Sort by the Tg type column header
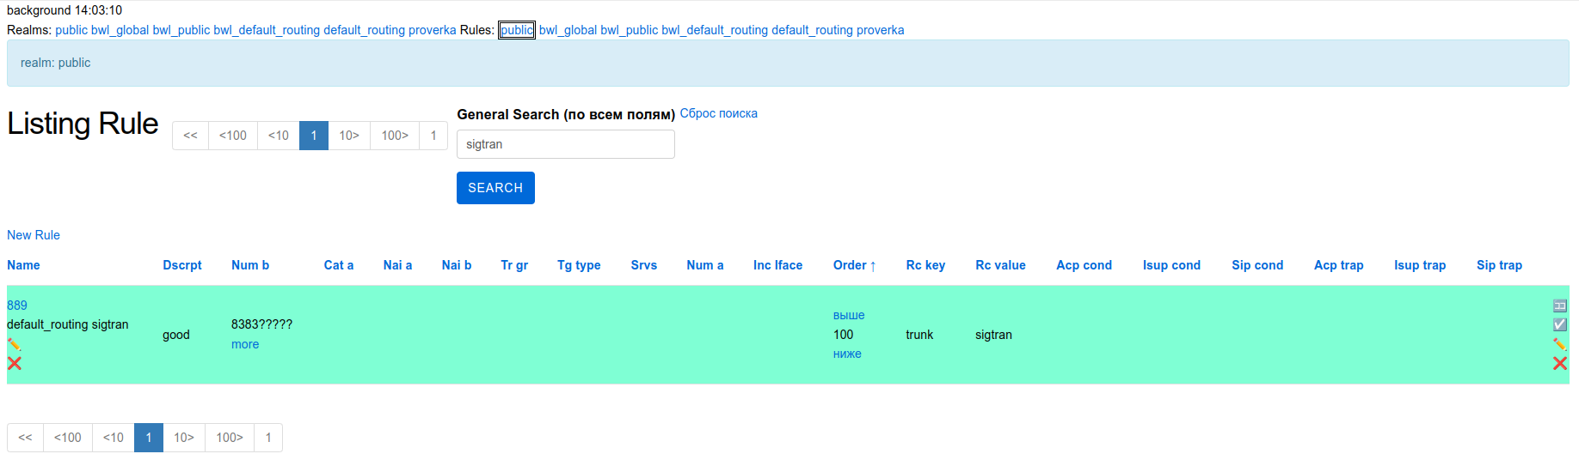1579x460 pixels. click(579, 265)
